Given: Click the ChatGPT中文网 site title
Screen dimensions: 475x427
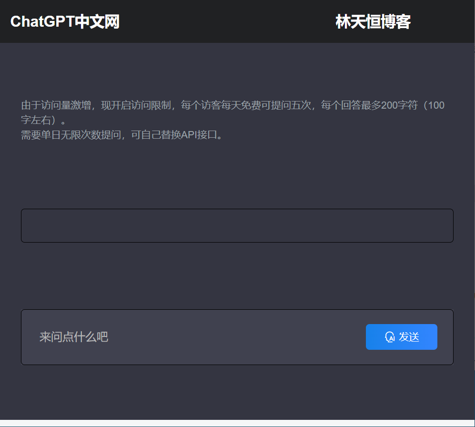Looking at the screenshot, I should coord(65,22).
